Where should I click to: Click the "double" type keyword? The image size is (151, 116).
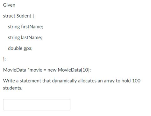click(15, 48)
